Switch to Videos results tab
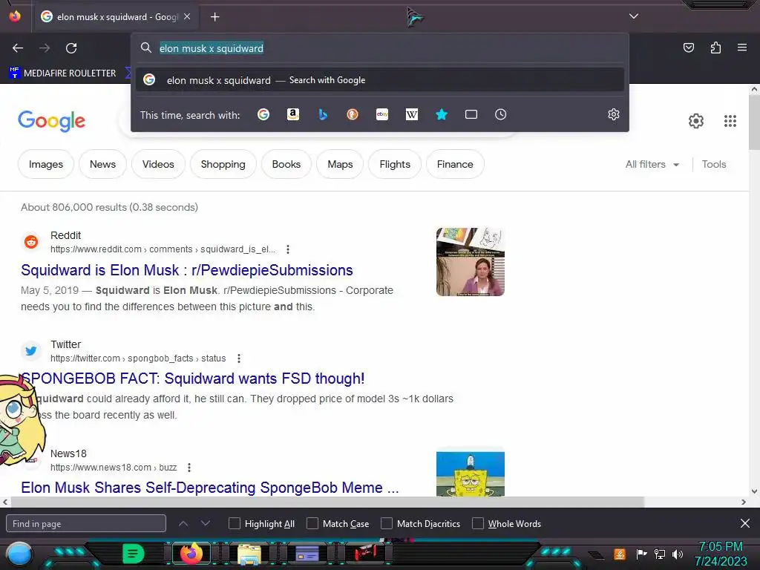 [x=158, y=164]
